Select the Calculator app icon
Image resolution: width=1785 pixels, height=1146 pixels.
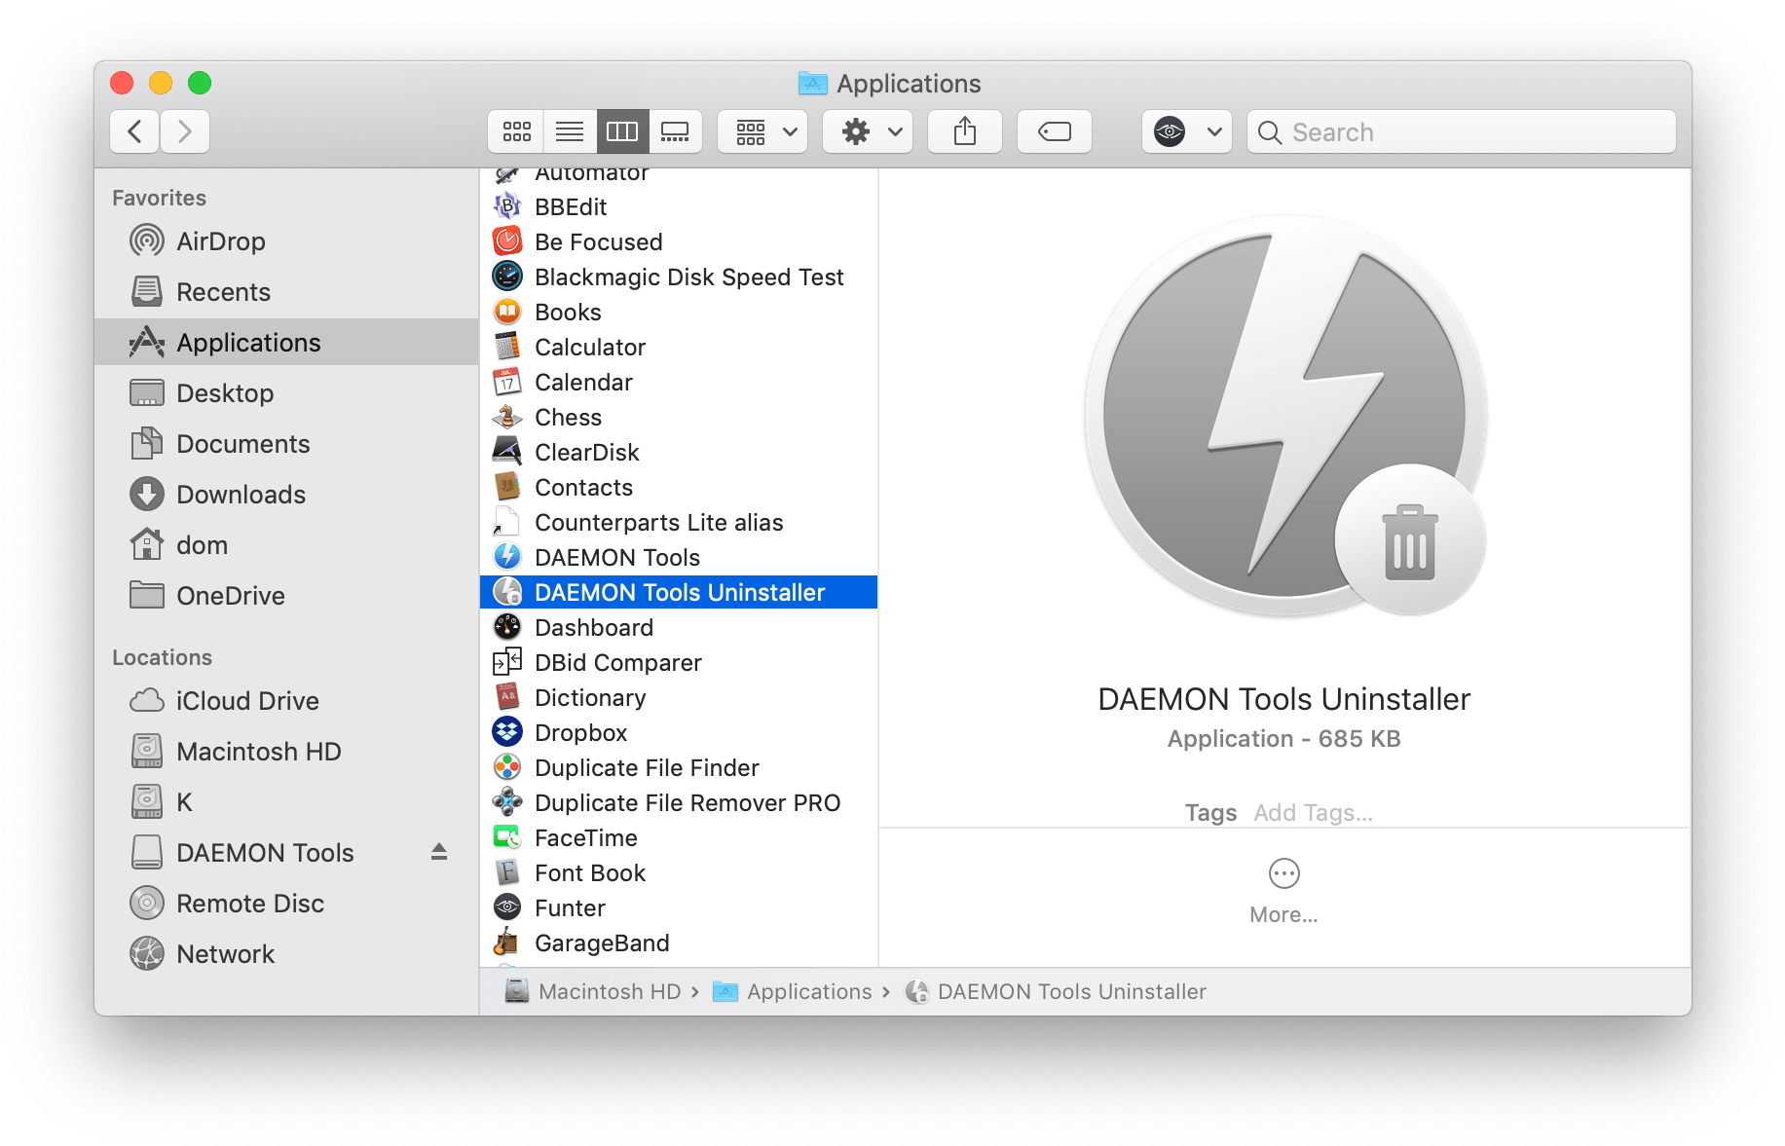[507, 347]
